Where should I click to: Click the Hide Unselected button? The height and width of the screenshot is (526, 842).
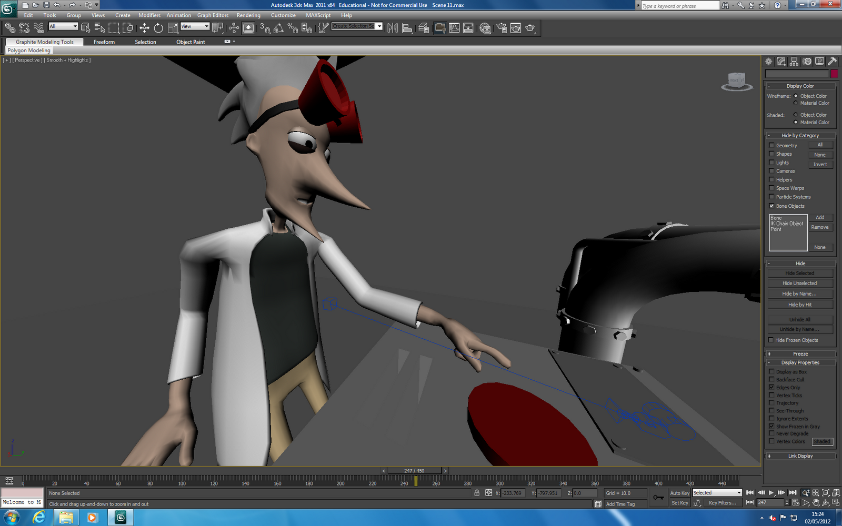[x=799, y=283]
